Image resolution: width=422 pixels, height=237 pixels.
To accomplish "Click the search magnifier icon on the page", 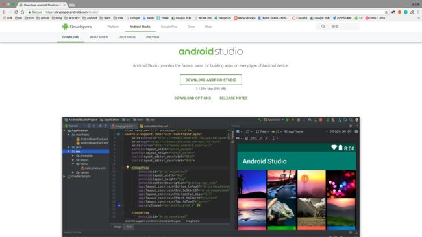I will click(x=323, y=27).
